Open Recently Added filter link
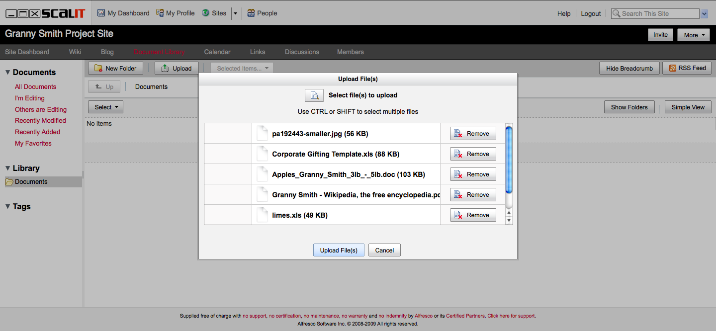Image resolution: width=716 pixels, height=331 pixels. coord(37,132)
